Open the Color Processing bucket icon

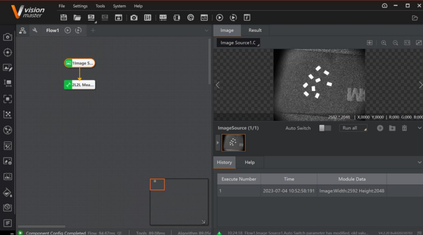[x=8, y=192]
